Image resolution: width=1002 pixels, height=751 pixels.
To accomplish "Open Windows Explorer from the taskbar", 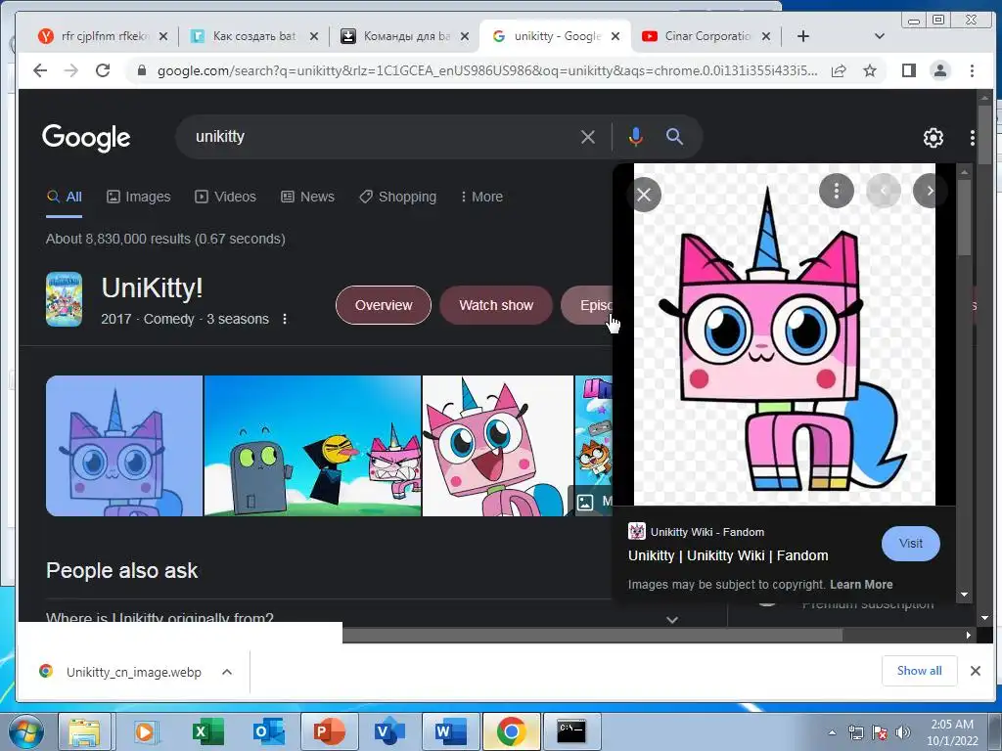I will (x=86, y=731).
